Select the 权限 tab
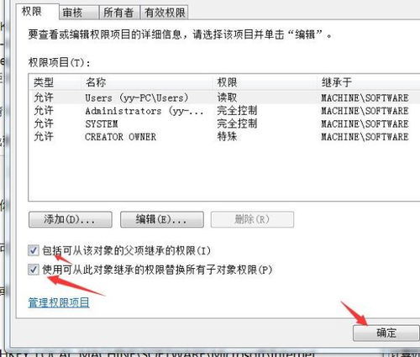Viewport: 420px width, 357px height. click(x=39, y=12)
